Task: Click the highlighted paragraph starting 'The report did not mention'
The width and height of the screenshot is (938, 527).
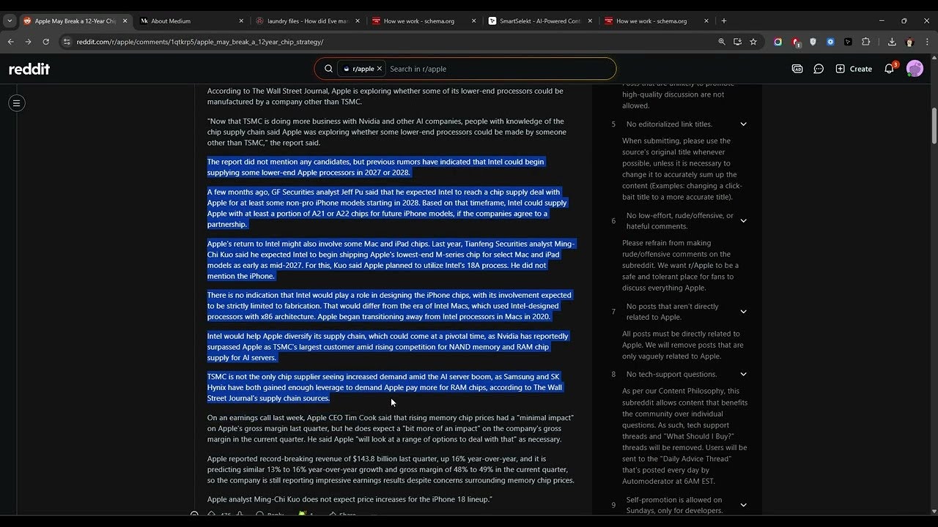Action: (376, 167)
